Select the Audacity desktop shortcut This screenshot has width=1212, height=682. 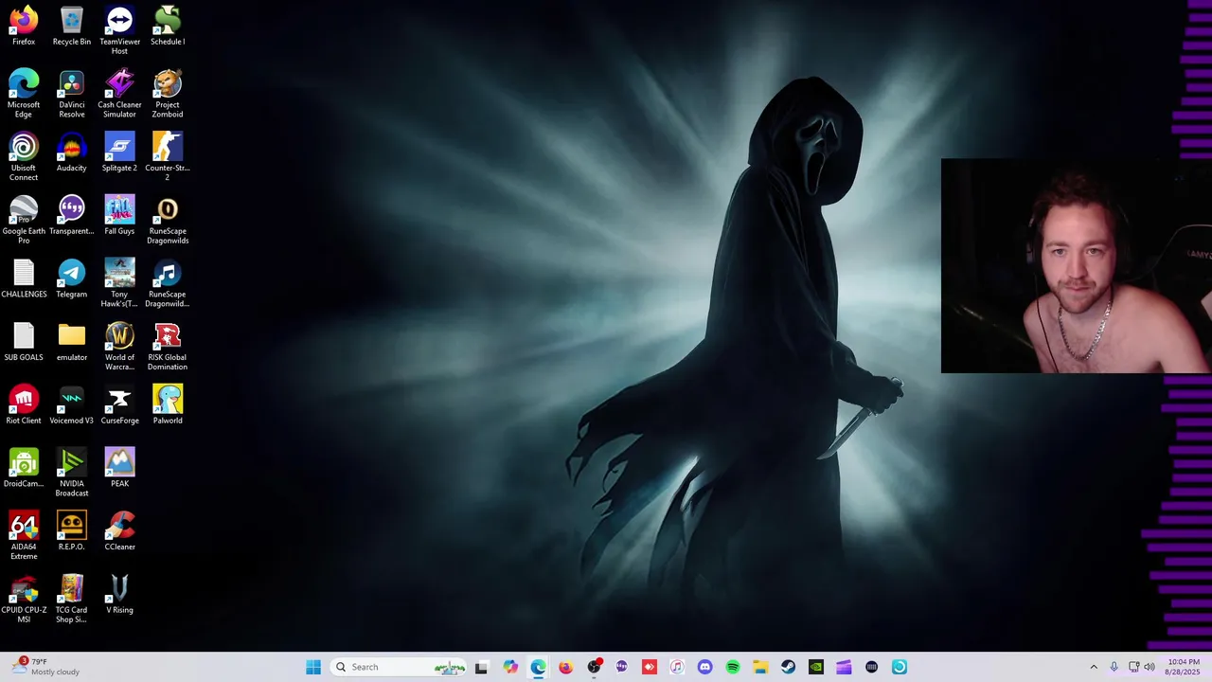(x=72, y=153)
